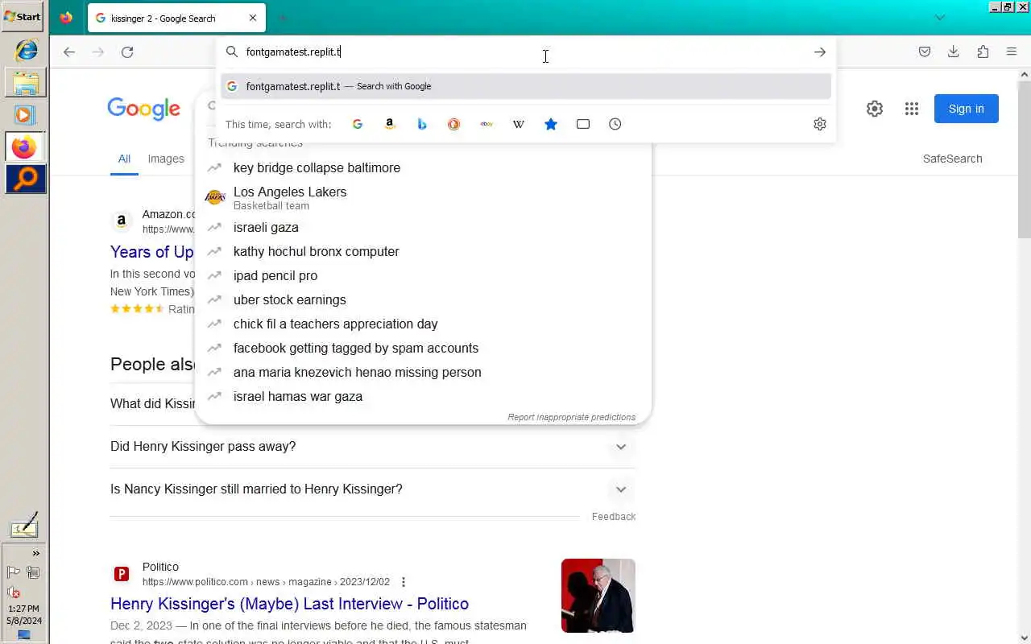
Task: Open magnifier search taskbar icon
Action: (26, 179)
